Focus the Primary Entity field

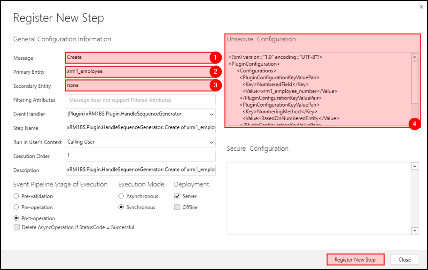[136, 71]
